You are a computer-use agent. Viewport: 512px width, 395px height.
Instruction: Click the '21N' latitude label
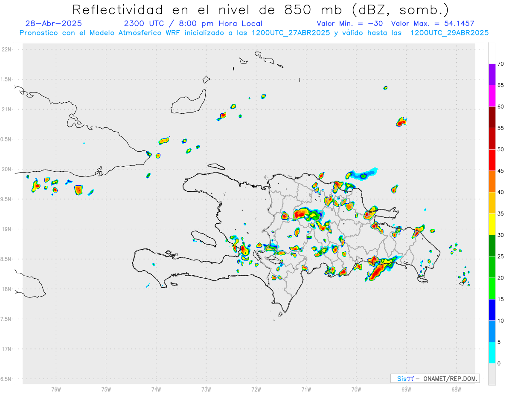[7, 110]
